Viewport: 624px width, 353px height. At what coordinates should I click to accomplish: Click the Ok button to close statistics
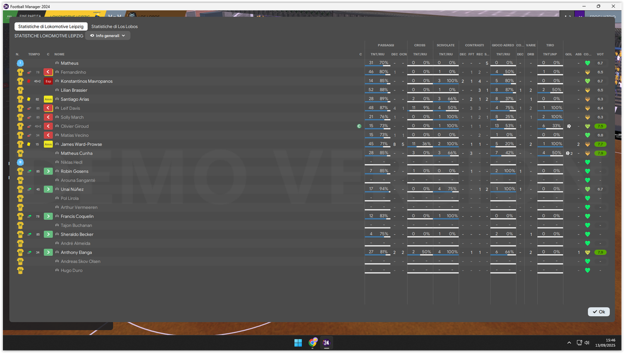[x=599, y=312]
